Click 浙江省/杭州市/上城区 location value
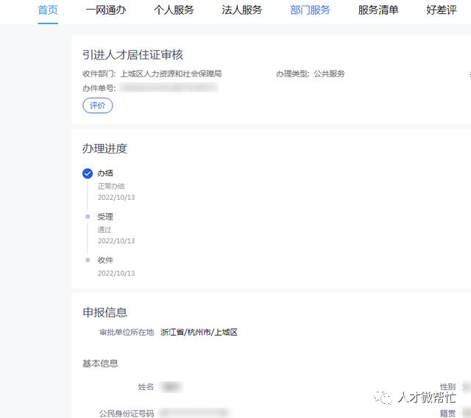The height and width of the screenshot is (418, 471). click(199, 332)
